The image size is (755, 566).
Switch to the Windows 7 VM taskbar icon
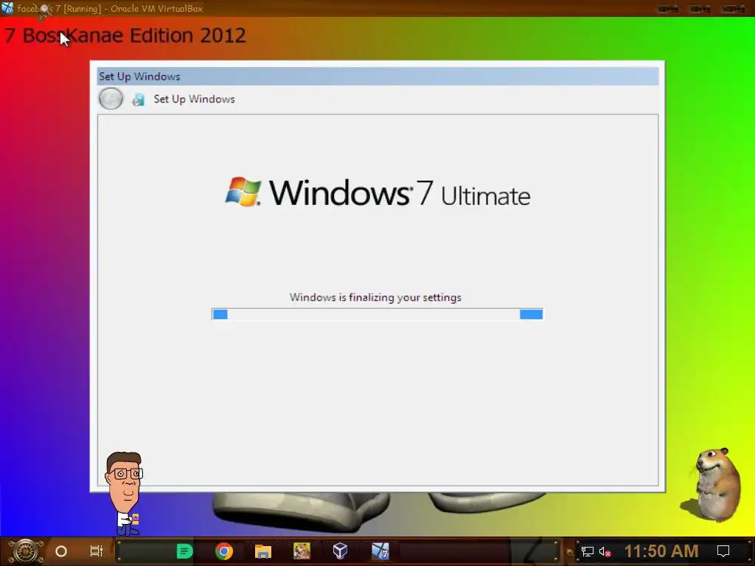coord(380,551)
